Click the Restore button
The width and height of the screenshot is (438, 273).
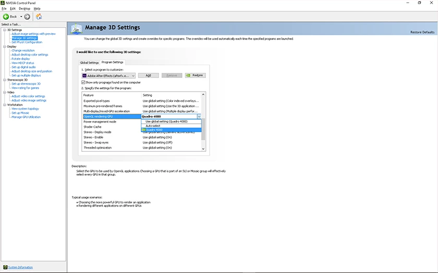click(x=195, y=75)
